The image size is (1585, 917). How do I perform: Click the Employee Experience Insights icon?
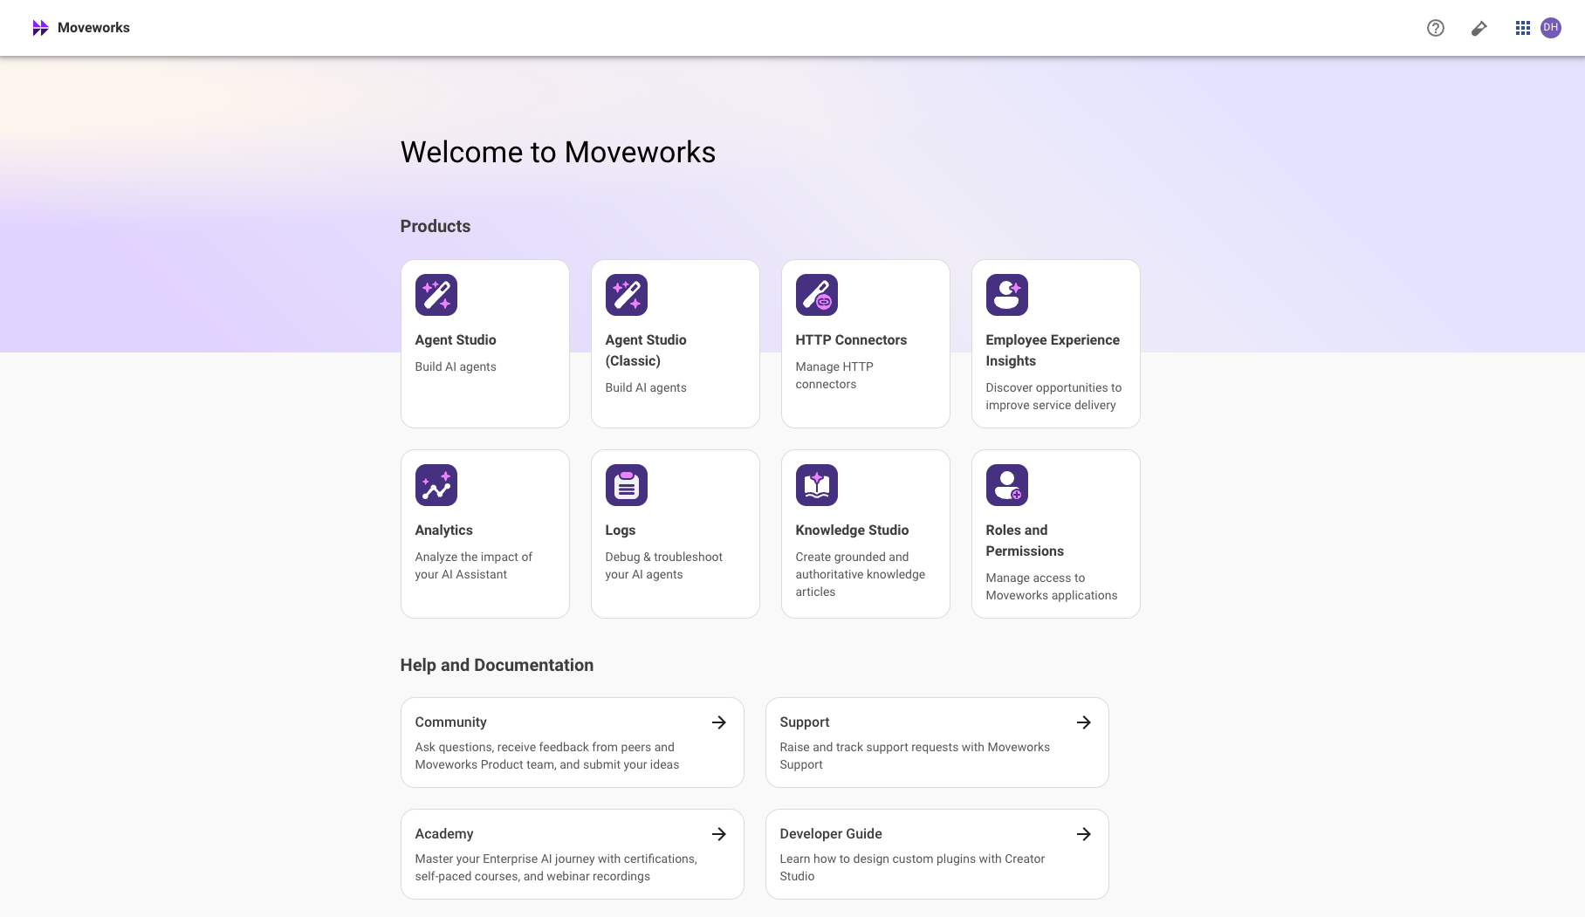tap(1007, 295)
